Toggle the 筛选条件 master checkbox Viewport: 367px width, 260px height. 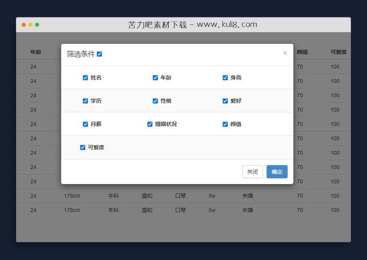pos(98,54)
